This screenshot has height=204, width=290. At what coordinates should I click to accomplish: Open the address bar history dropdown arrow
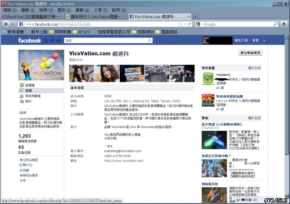(x=185, y=24)
